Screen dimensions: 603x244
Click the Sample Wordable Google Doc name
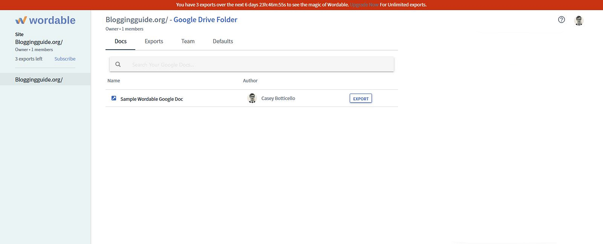click(x=152, y=99)
